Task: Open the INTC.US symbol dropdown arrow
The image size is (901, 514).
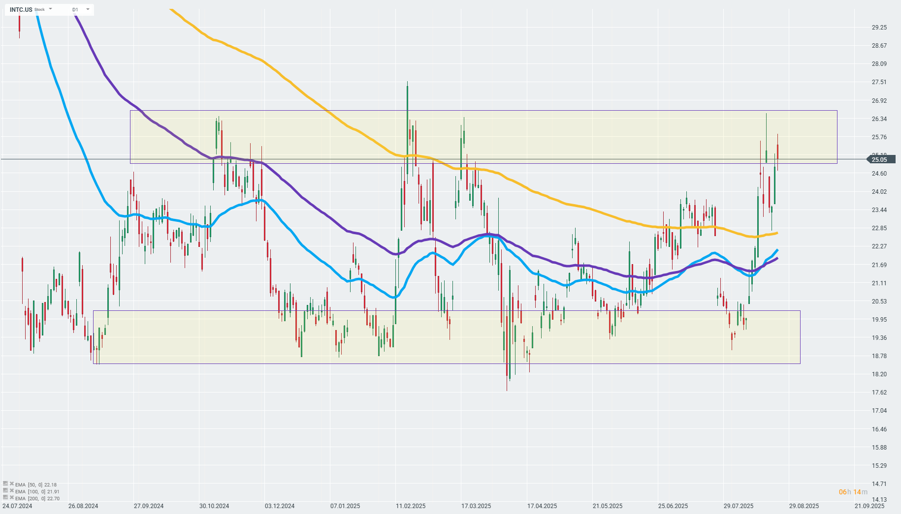Action: pyautogui.click(x=50, y=9)
